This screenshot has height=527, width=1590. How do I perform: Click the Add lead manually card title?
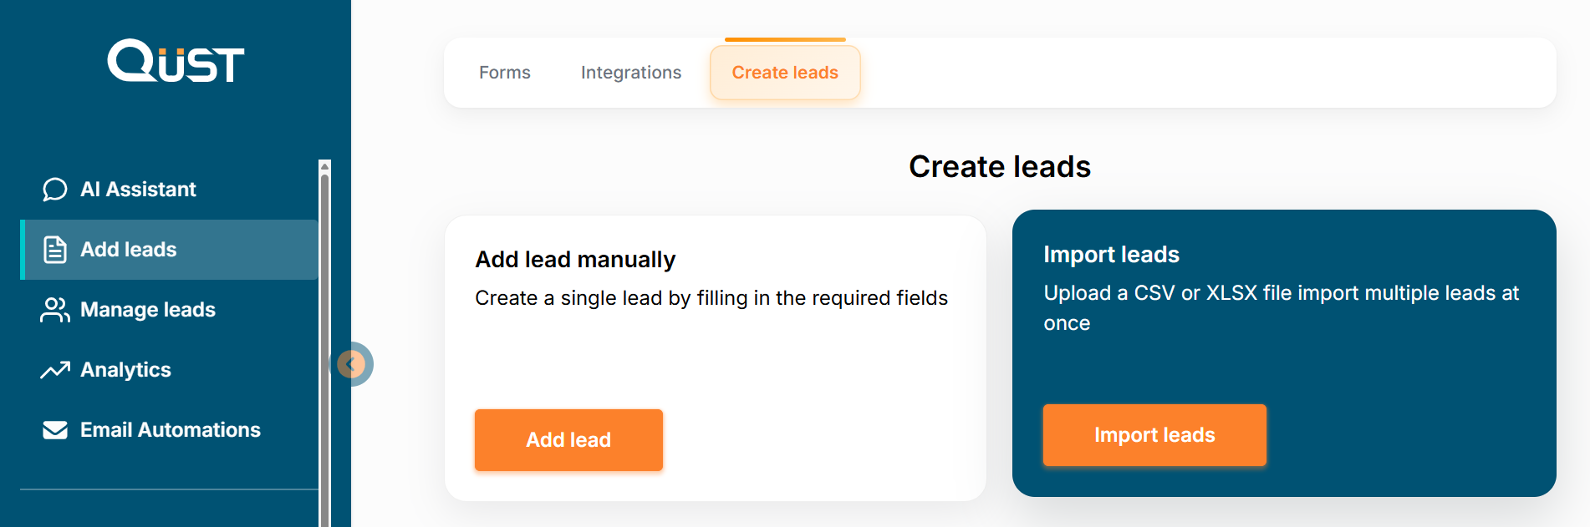[x=575, y=260]
